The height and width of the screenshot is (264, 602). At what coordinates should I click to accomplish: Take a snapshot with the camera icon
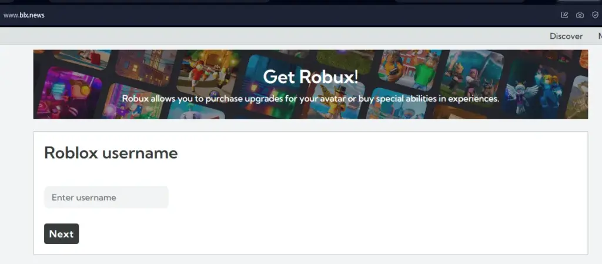580,15
